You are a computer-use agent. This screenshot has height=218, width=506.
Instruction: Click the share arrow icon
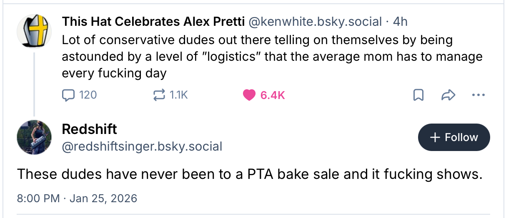tap(447, 95)
